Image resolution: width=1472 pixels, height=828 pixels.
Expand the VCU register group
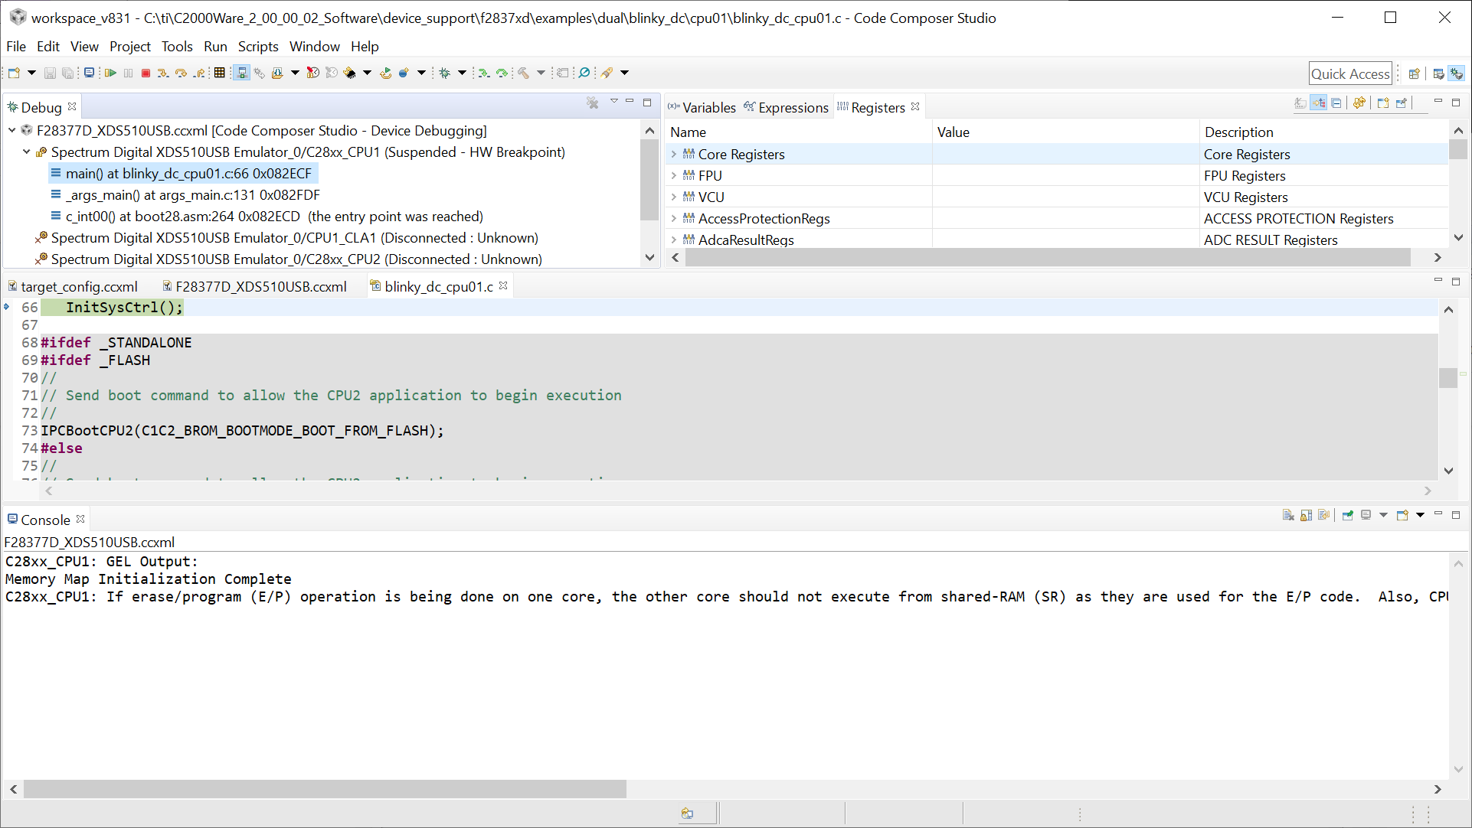pyautogui.click(x=674, y=197)
